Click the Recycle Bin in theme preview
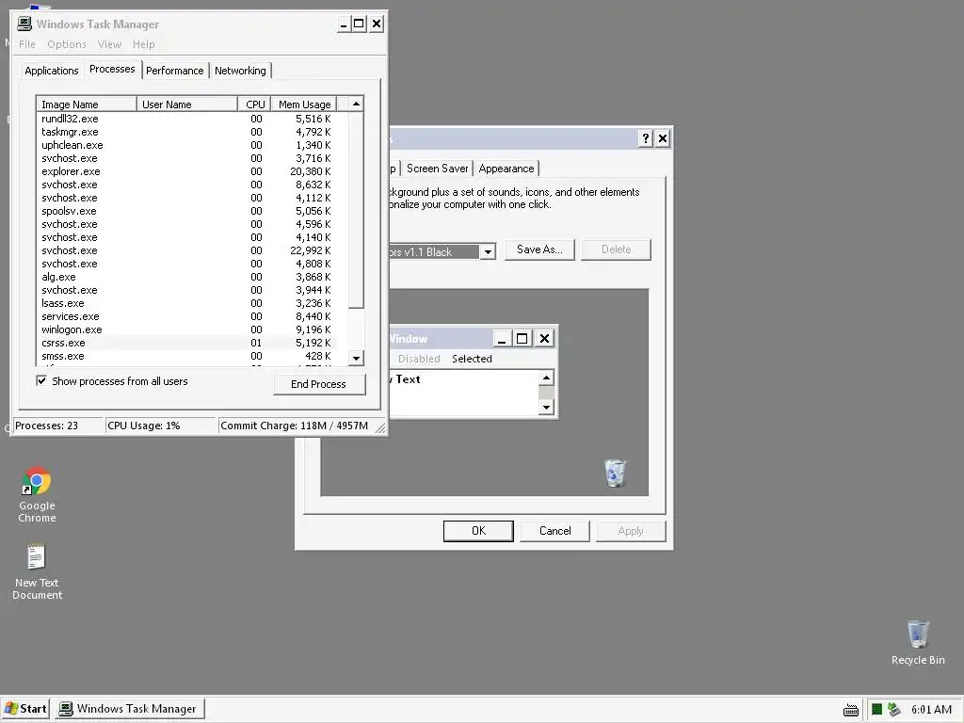 point(615,473)
